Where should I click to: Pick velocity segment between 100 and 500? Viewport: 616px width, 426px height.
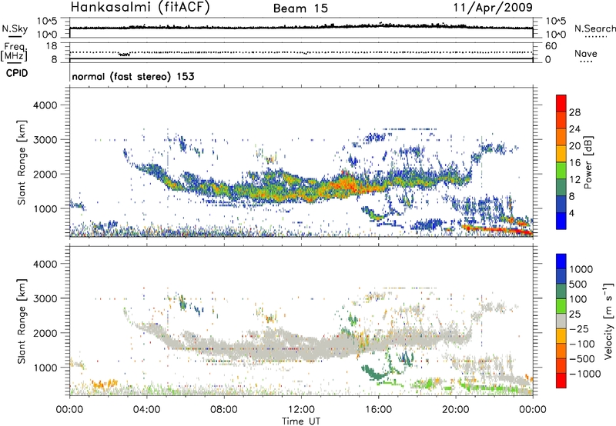pos(561,291)
